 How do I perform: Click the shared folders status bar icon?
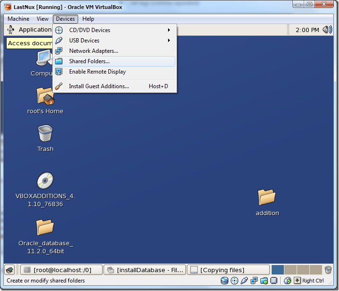coord(263,281)
